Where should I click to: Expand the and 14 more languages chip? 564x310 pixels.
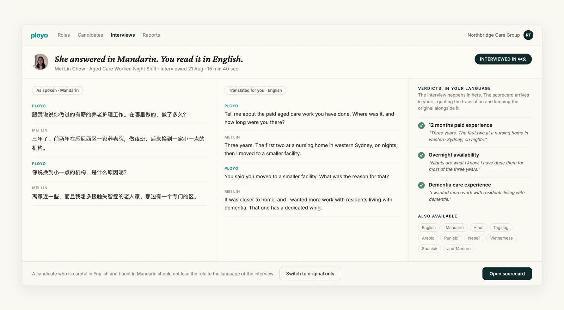pyautogui.click(x=459, y=249)
